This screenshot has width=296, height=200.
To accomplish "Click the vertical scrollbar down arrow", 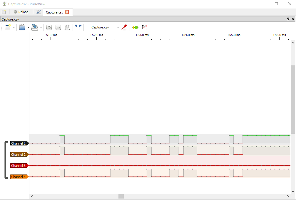I will point(293,191).
